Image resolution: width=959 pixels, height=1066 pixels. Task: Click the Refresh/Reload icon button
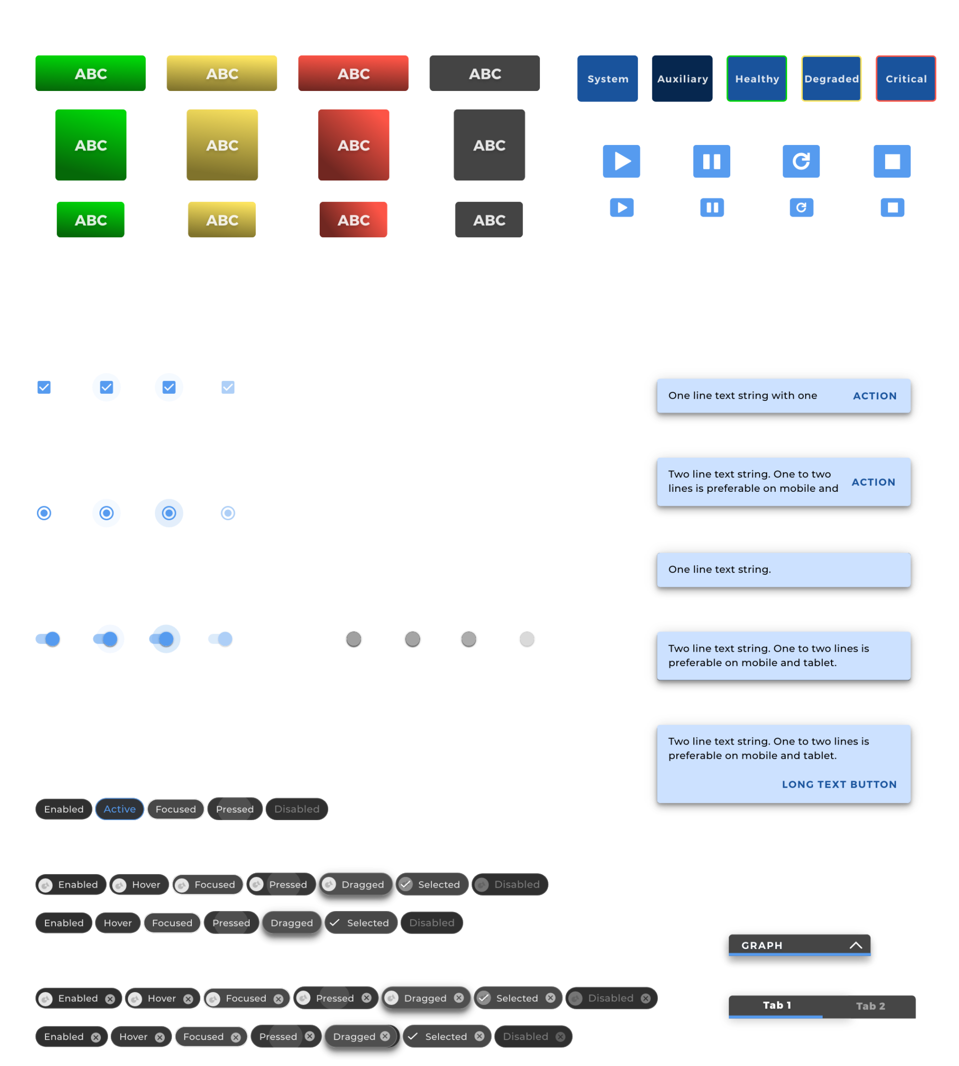point(799,209)
